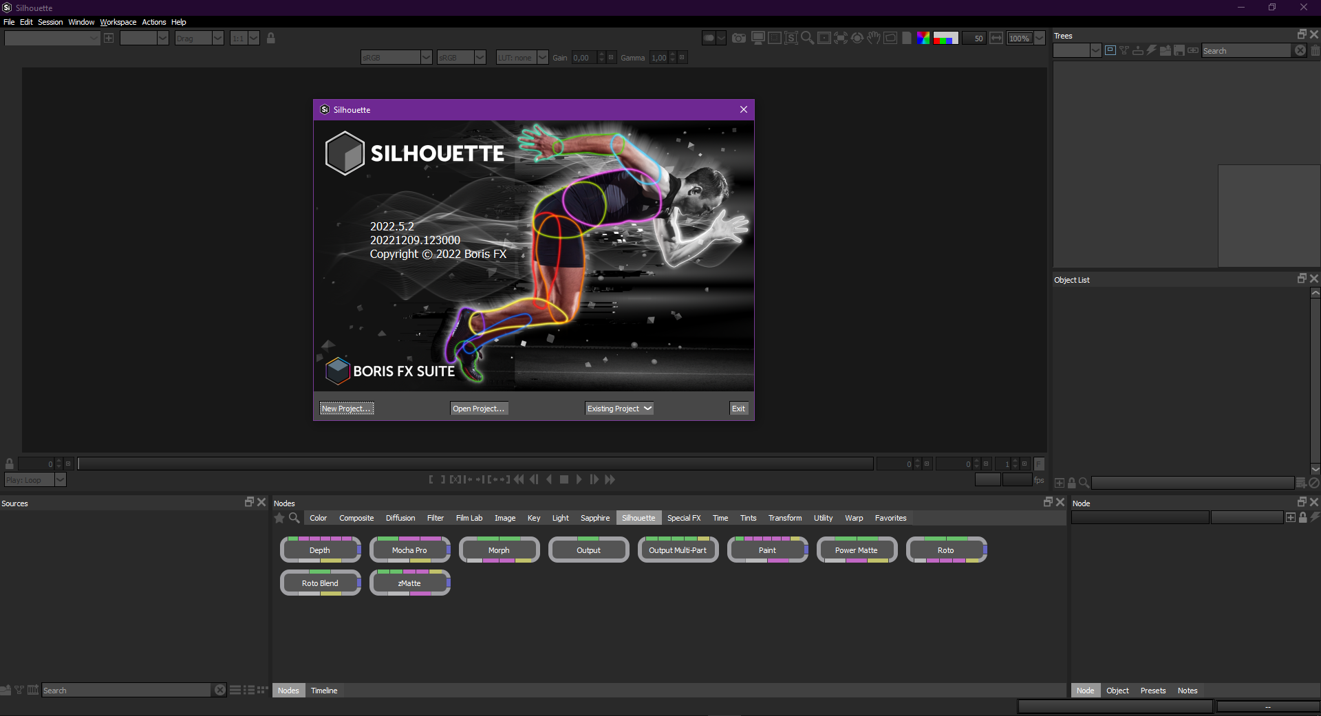Switch to the Sapphire node tab
Image resolution: width=1321 pixels, height=716 pixels.
[x=595, y=518]
